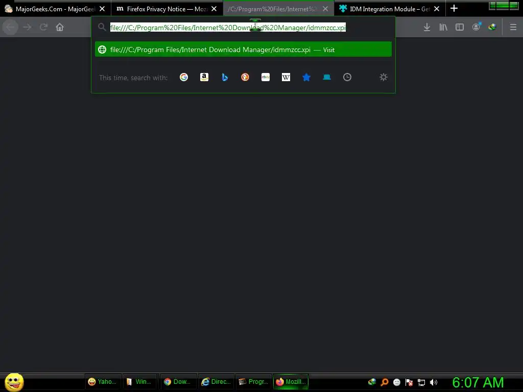Open the volume speaker tray icon
The image size is (523, 392).
434,382
